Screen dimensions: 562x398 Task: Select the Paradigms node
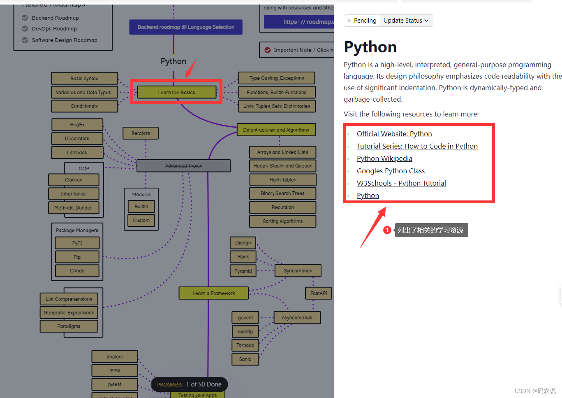point(69,326)
